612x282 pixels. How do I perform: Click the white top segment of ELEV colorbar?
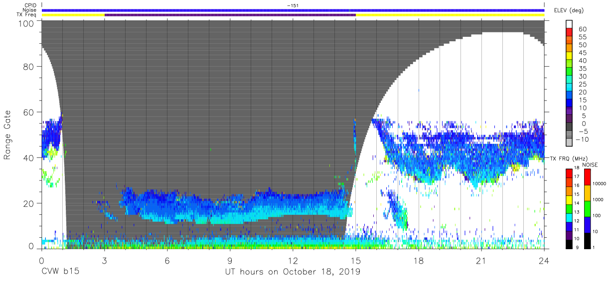pyautogui.click(x=569, y=24)
